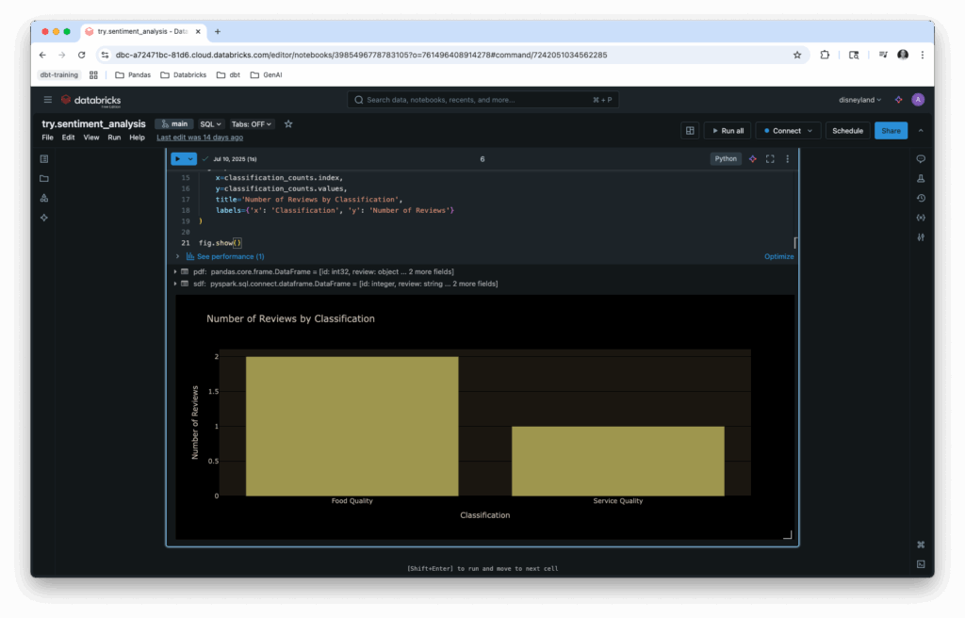965x618 pixels.
Task: Expand the pdf DataFrame schema row
Action: pyautogui.click(x=175, y=272)
